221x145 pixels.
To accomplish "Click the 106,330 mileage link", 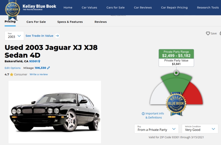I will click(40, 68).
